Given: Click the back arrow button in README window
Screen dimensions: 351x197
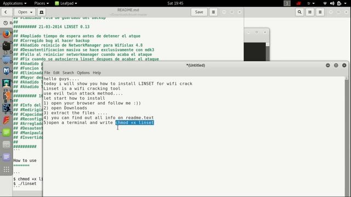Looking at the screenshot, I should (5, 12).
